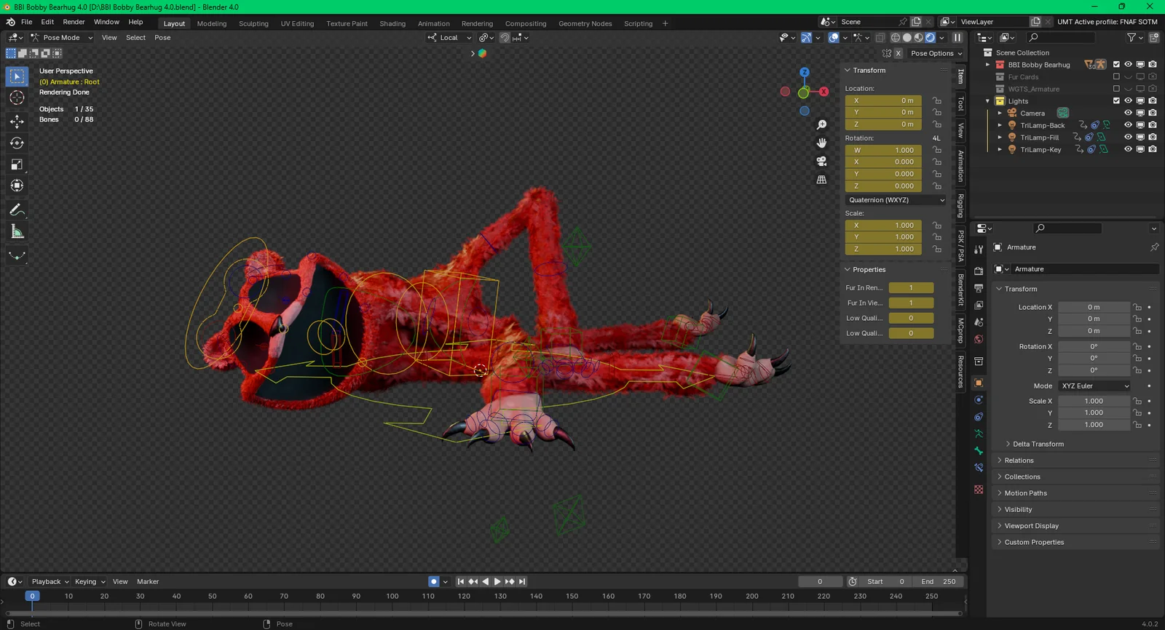The height and width of the screenshot is (630, 1165).
Task: Open the Quaternion (WXYZ) rotation mode dropdown
Action: pos(896,200)
